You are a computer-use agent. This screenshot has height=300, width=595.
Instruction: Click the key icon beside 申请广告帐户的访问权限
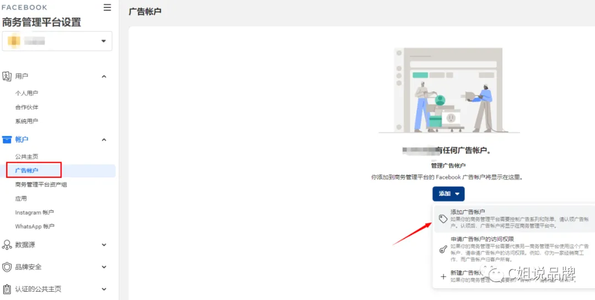click(443, 249)
